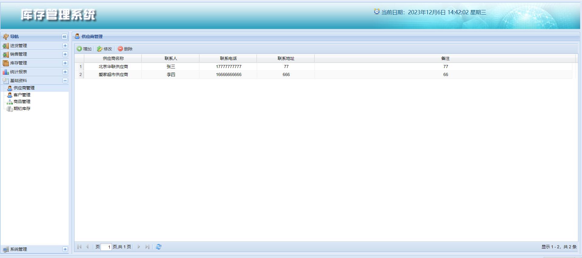Viewport: 582px width, 258px height.
Task: Click the 期初库存 database icon
Action: point(10,109)
